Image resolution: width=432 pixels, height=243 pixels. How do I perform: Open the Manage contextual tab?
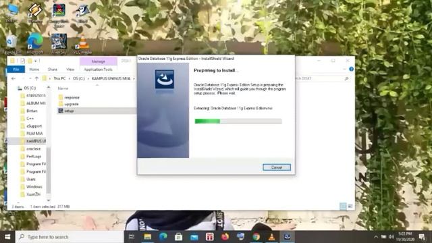[x=99, y=61]
